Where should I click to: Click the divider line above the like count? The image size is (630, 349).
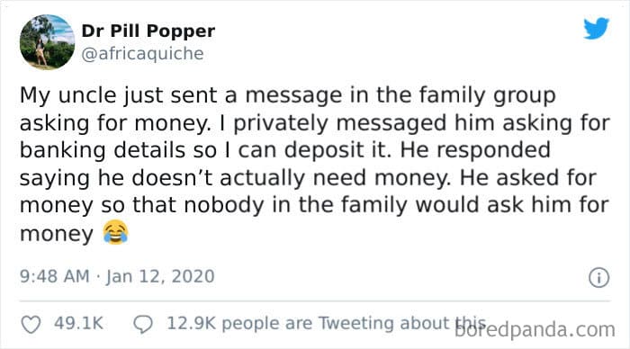[x=315, y=300]
